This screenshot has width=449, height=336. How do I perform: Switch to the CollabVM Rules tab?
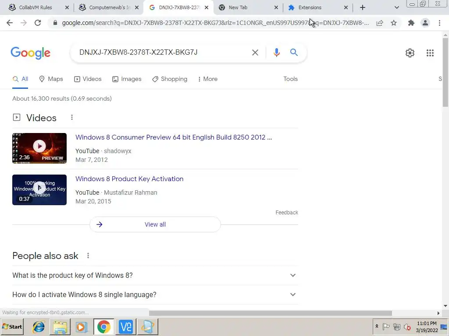point(36,7)
